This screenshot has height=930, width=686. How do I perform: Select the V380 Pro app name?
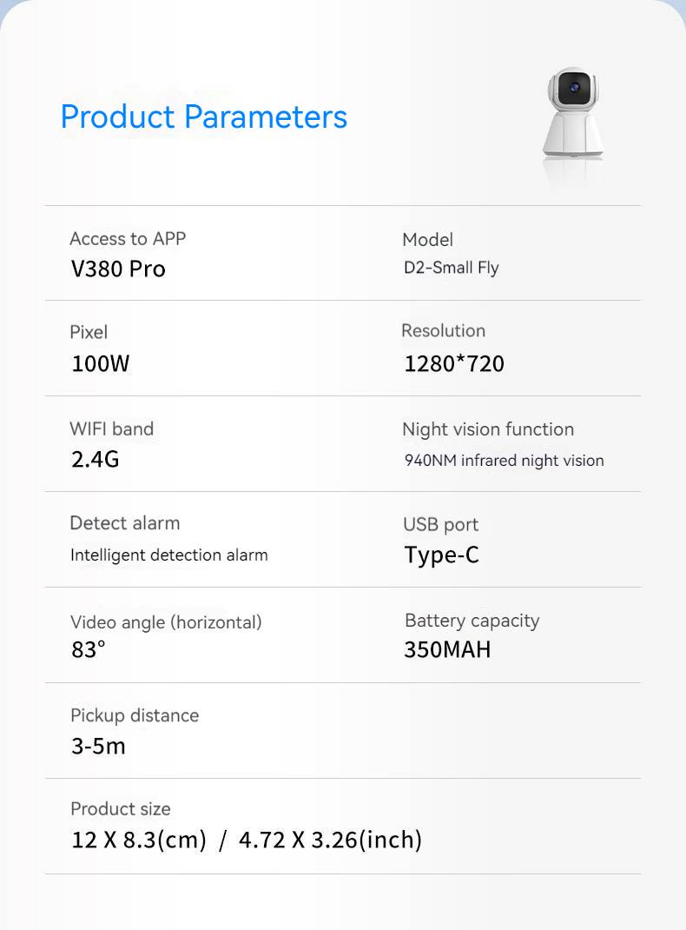[118, 269]
